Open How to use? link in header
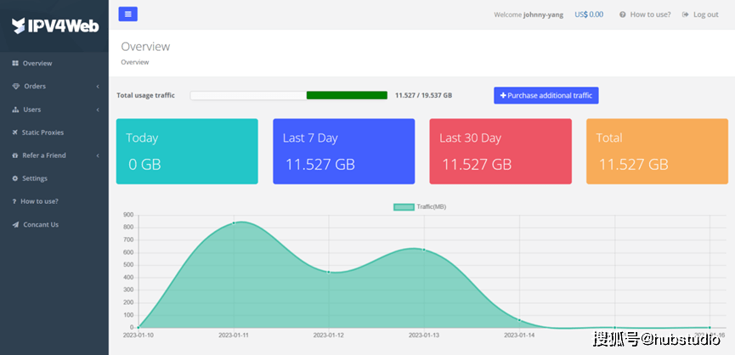The height and width of the screenshot is (355, 735). click(x=650, y=14)
